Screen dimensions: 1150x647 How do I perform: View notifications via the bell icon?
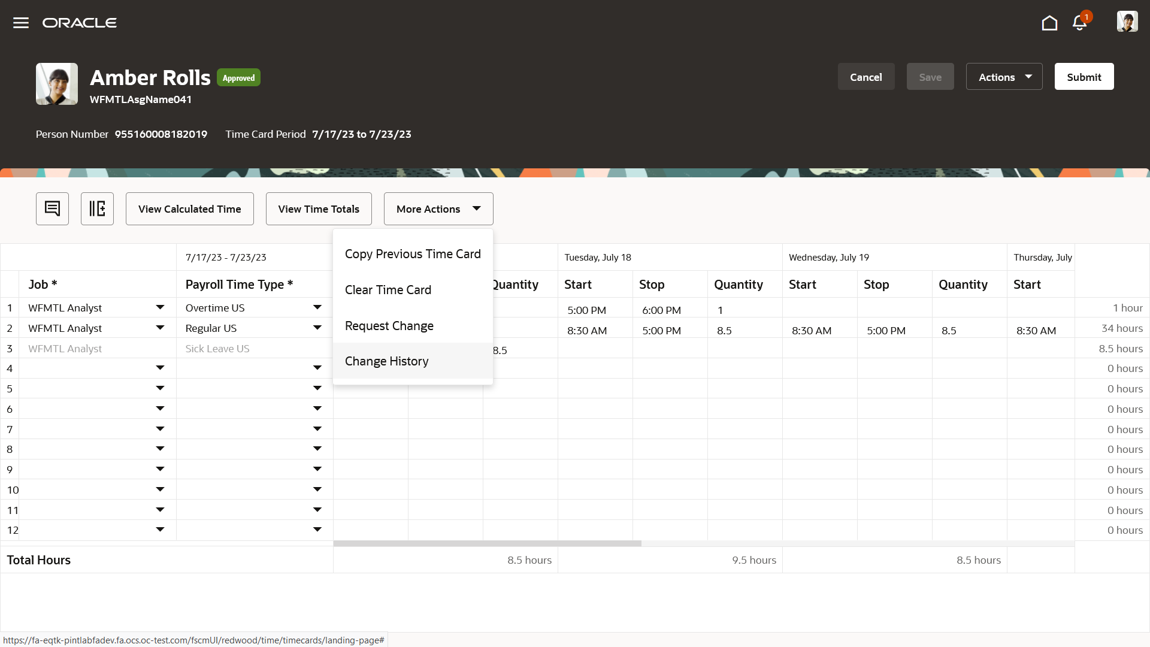1079,23
